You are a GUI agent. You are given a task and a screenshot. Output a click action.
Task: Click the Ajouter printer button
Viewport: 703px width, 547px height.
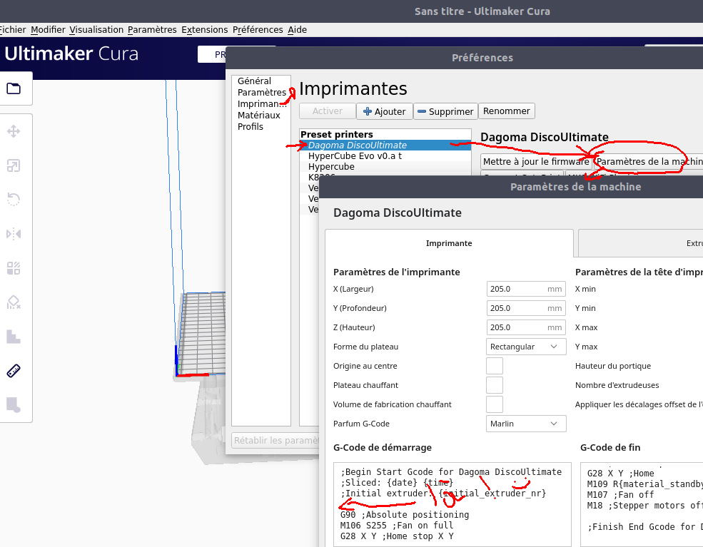[x=384, y=111]
